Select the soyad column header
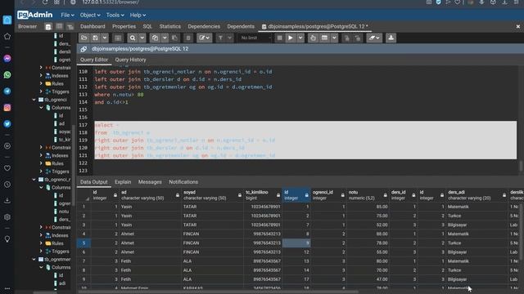The image size is (524, 294). [x=212, y=195]
